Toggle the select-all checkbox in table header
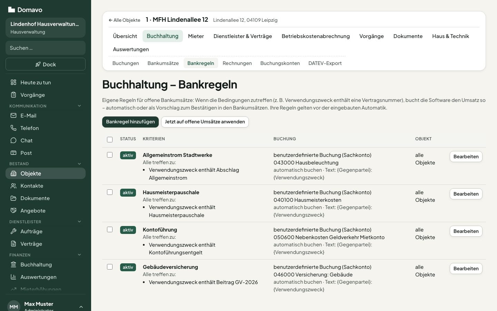 (x=110, y=140)
